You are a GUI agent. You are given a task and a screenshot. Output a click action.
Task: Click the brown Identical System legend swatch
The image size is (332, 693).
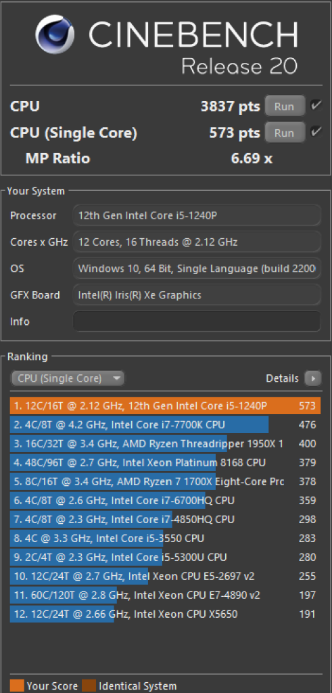(89, 686)
